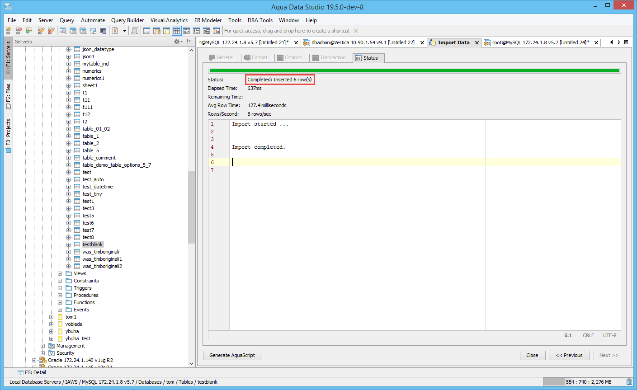
Task: Expand the Oracle 172.24.1.140 server node
Action: 34,360
